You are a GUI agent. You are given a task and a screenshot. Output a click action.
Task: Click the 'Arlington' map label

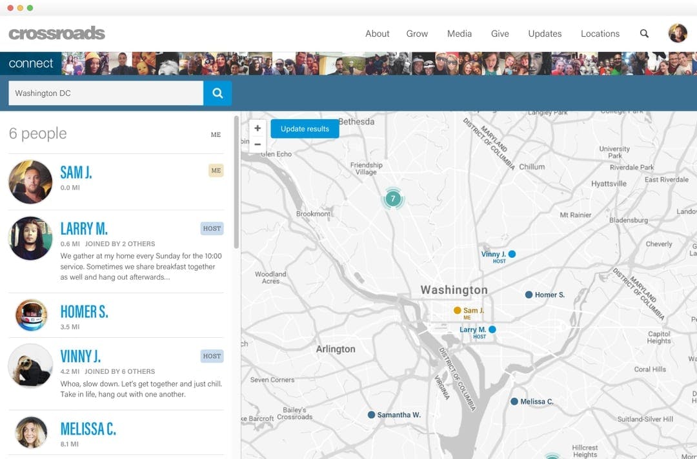point(336,349)
